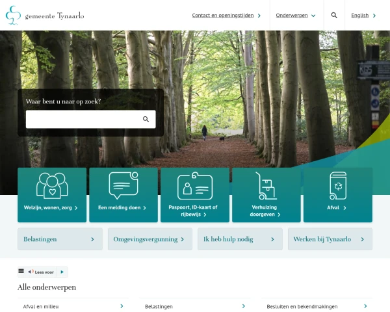Screen dimensions: 390x312
Task: Open the gemeente Tynaarlo logo homepage
Action: point(45,16)
